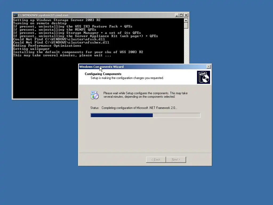Click the 'uninstalling the MSNFS QFEs' line

(x=55, y=30)
